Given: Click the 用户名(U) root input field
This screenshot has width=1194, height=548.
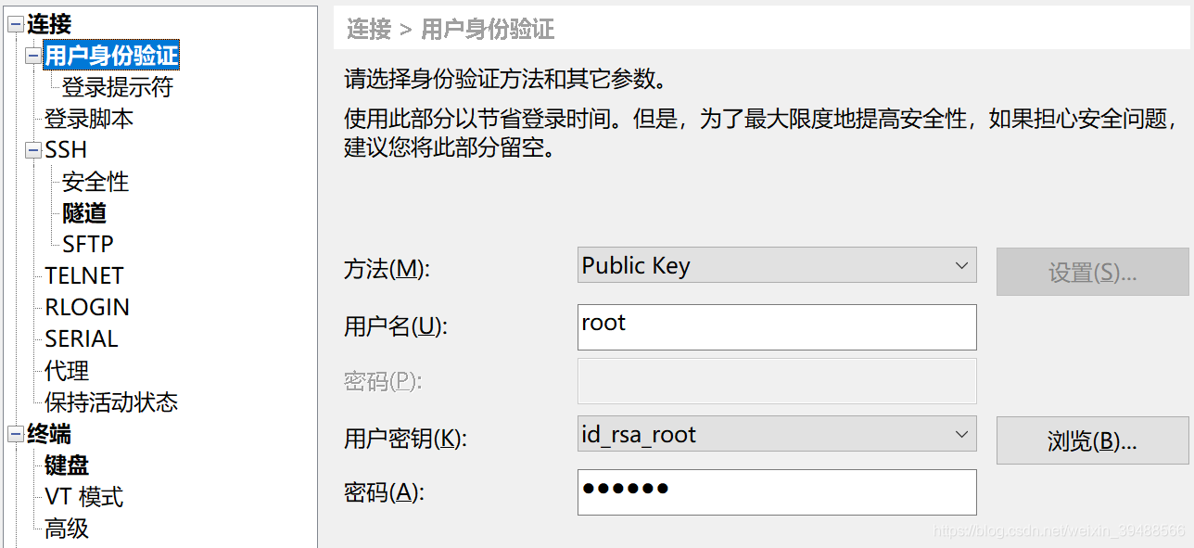Looking at the screenshot, I should [777, 326].
